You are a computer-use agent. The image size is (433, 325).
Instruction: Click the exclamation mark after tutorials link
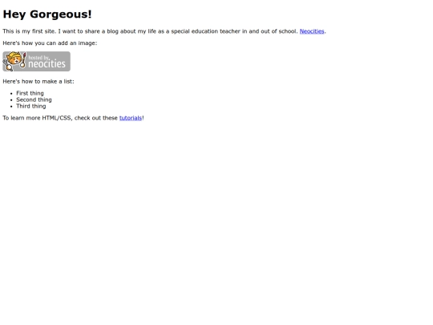point(143,118)
